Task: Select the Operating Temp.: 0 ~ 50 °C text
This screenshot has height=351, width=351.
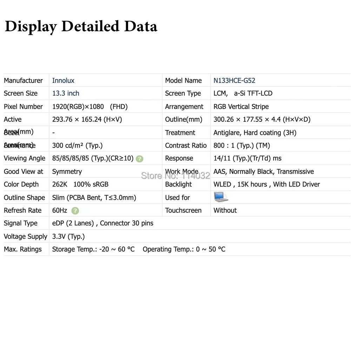Action: coord(184,249)
